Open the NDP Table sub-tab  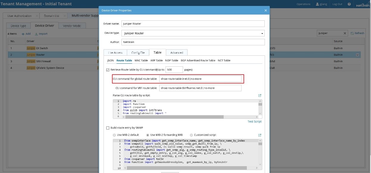tap(172, 60)
